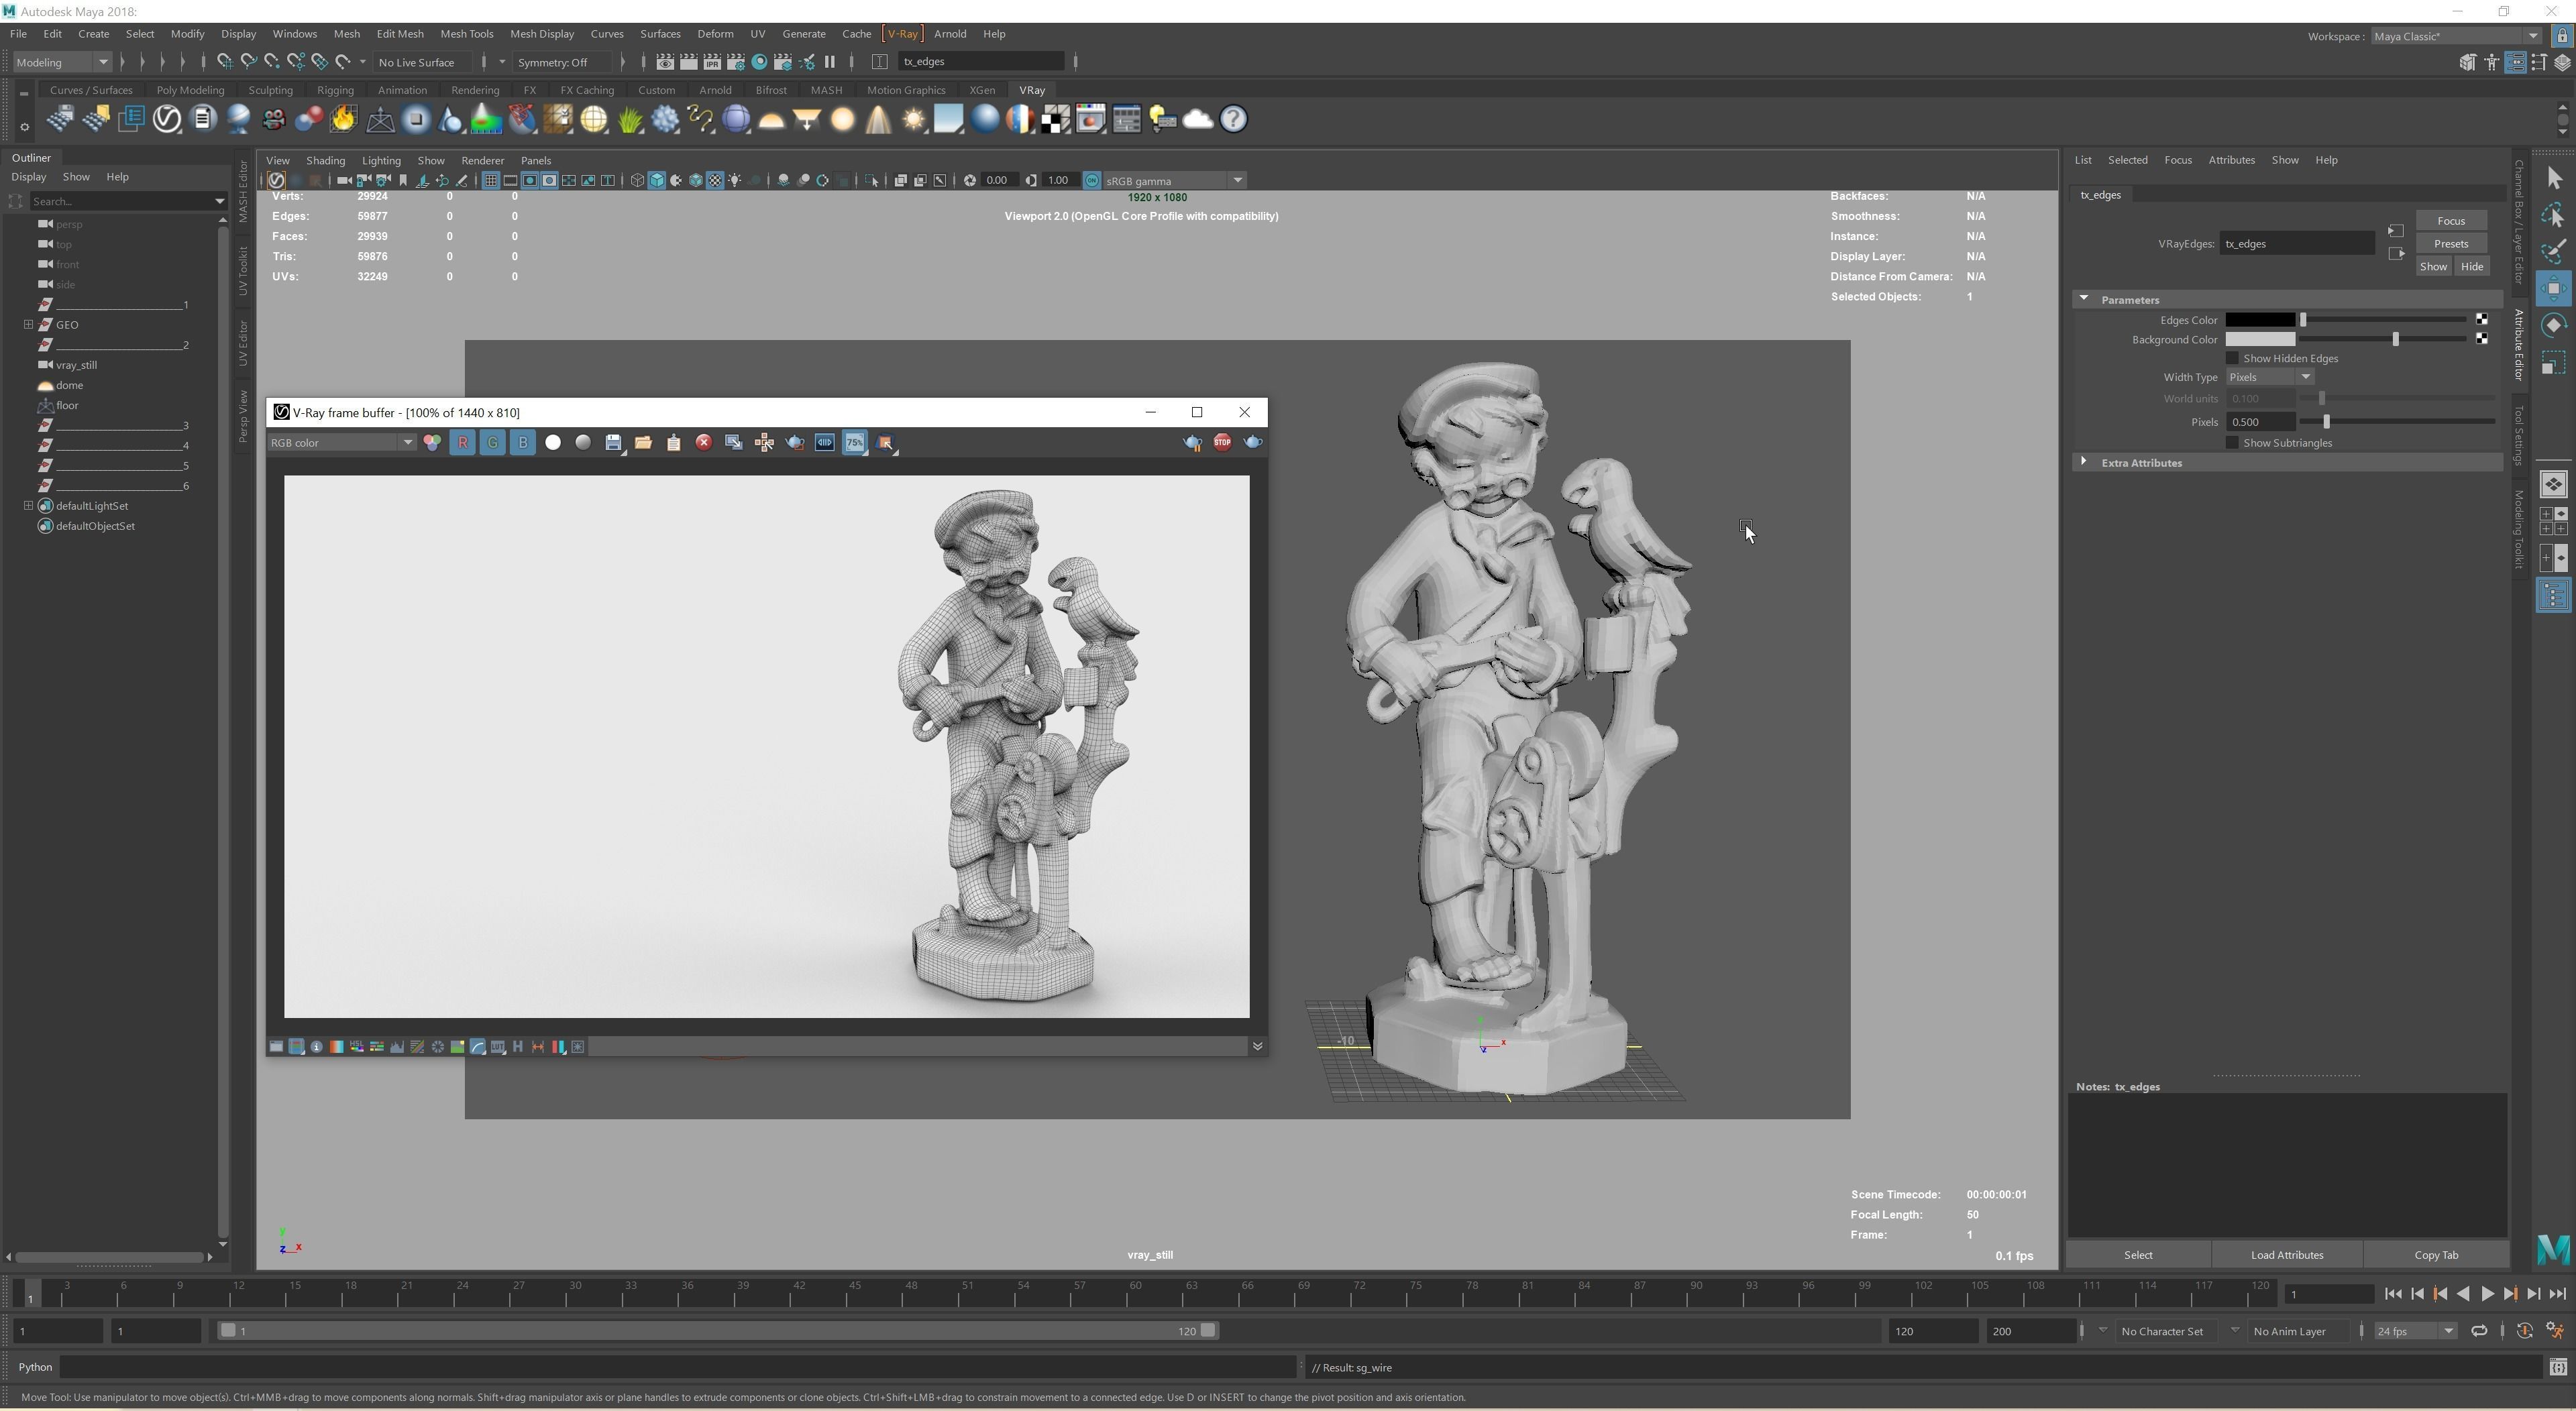2576x1411 pixels.
Task: Click the V-Ray logo shelf icon
Action: (167, 120)
